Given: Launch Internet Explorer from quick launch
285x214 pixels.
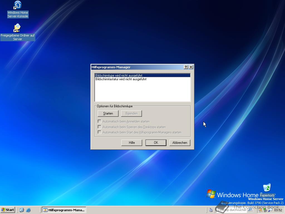Looking at the screenshot, I should (x=28, y=210).
